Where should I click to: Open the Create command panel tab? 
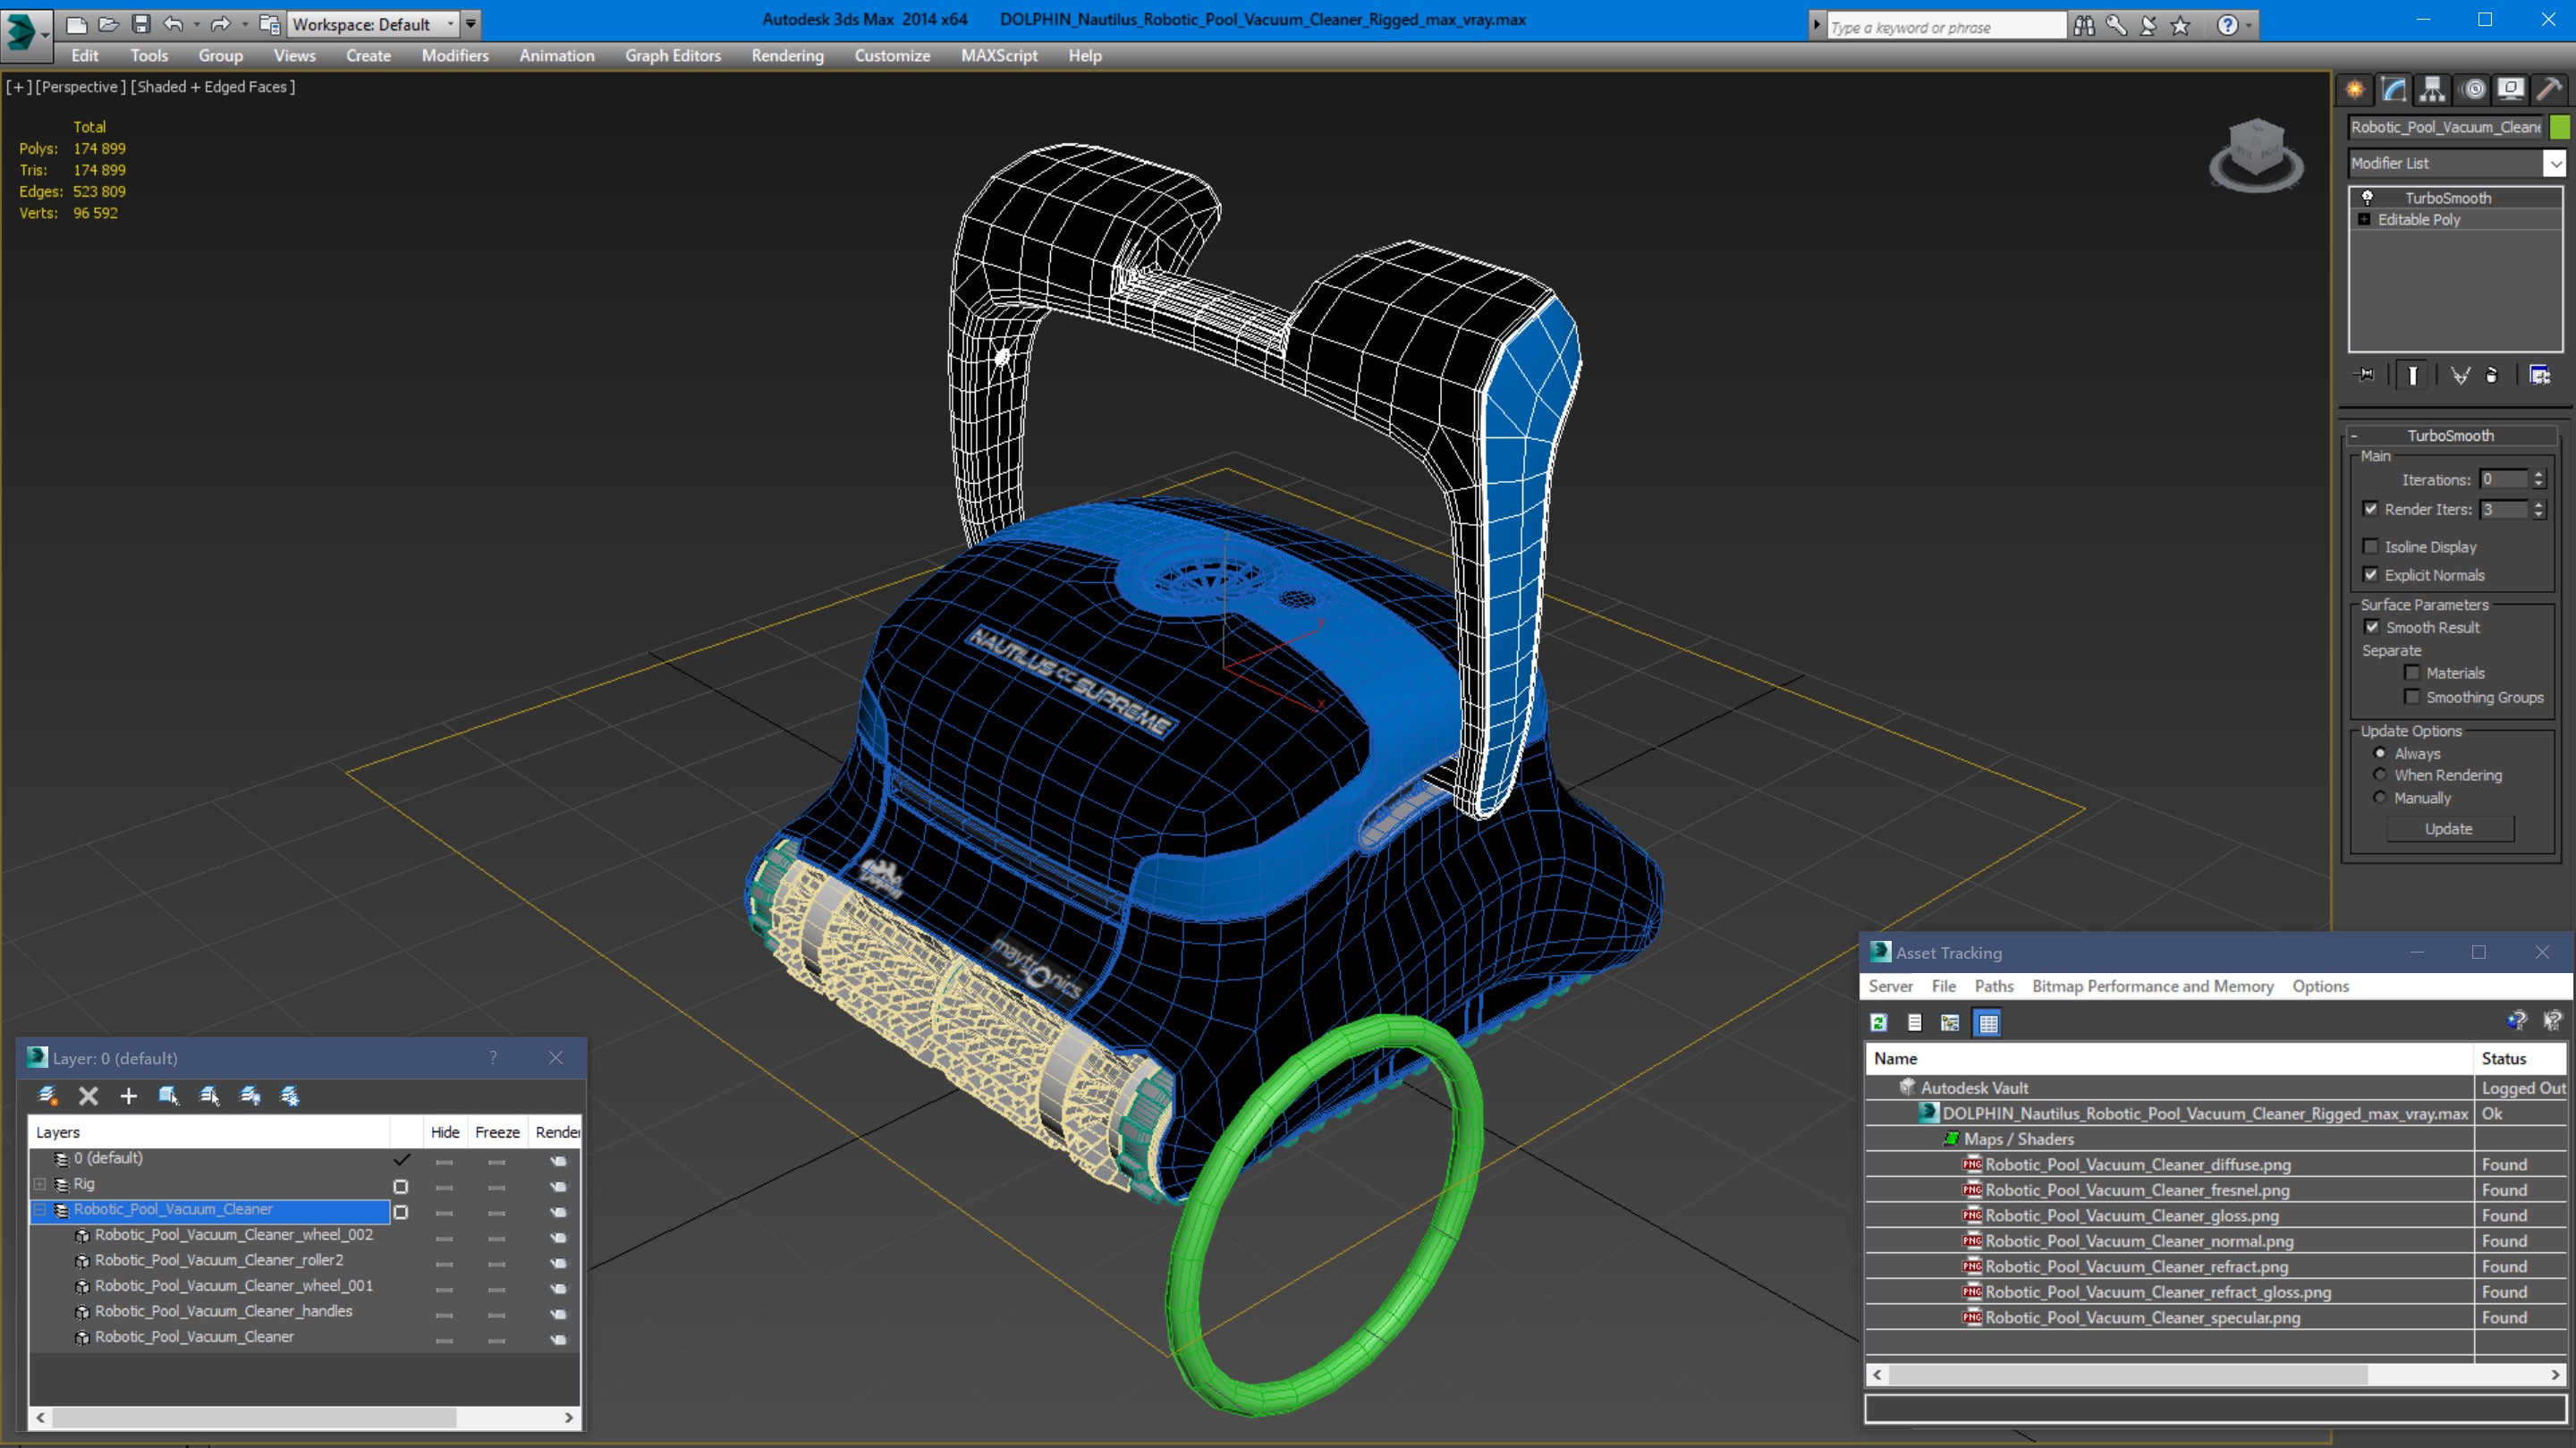2355,89
